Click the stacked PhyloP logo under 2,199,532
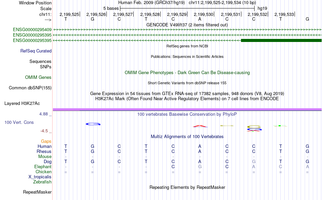The image size is (322, 200). [254, 129]
